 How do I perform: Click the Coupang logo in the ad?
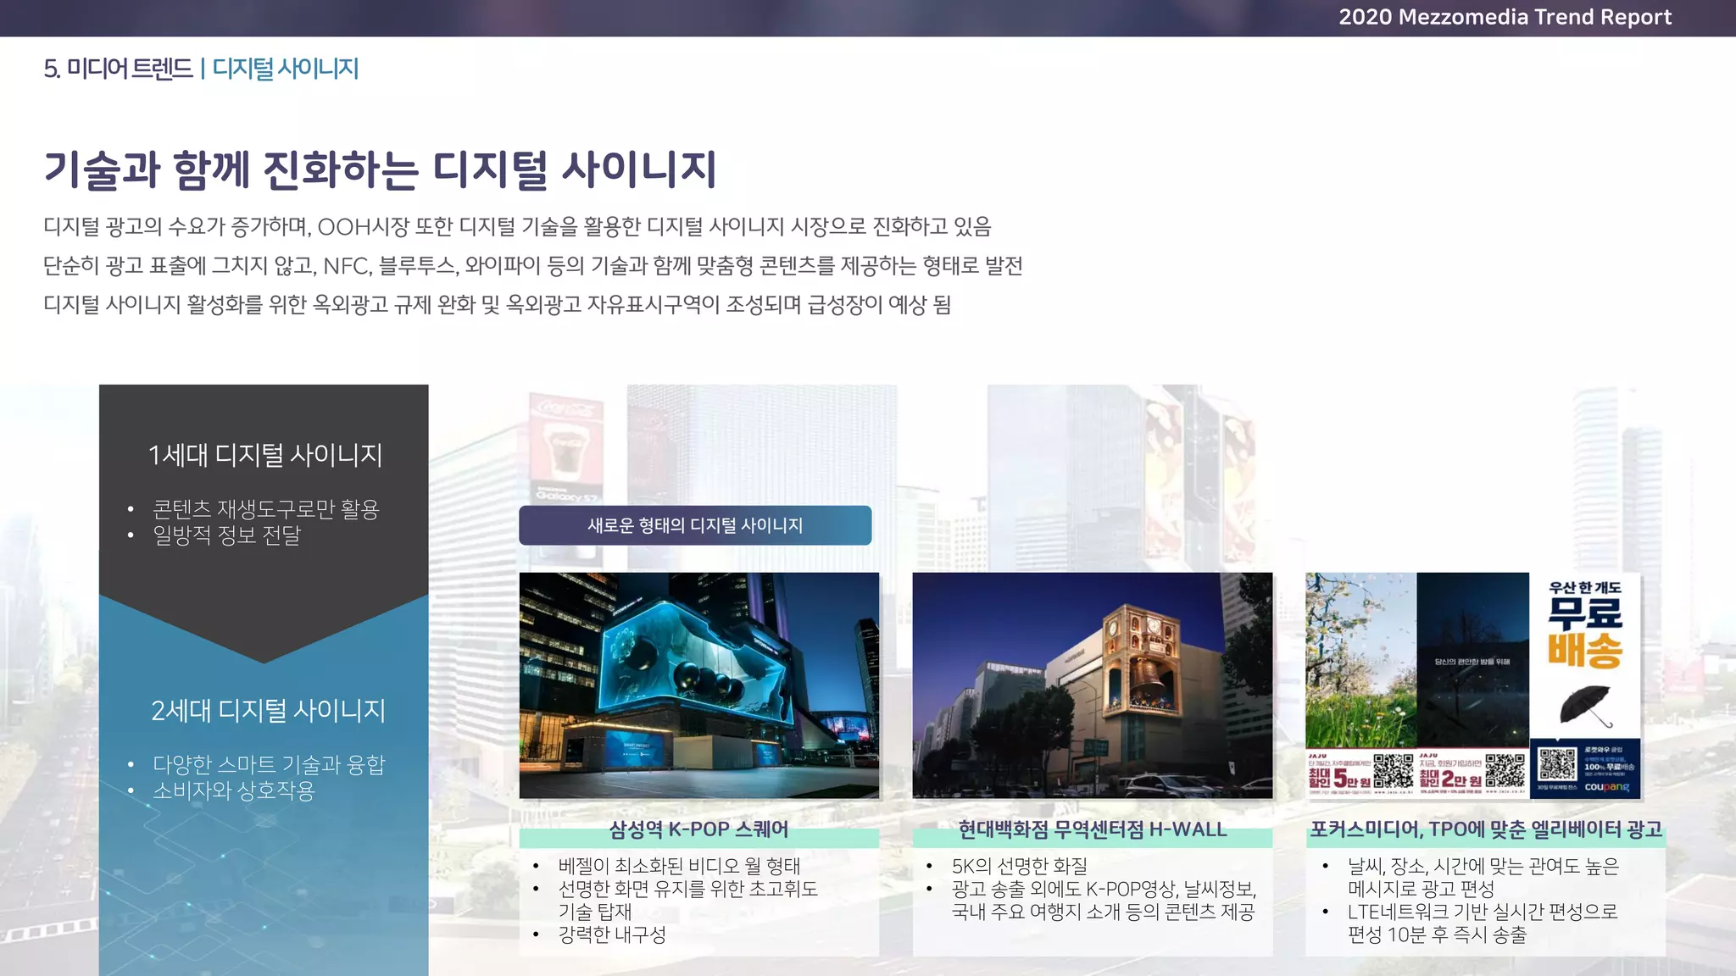point(1607,787)
